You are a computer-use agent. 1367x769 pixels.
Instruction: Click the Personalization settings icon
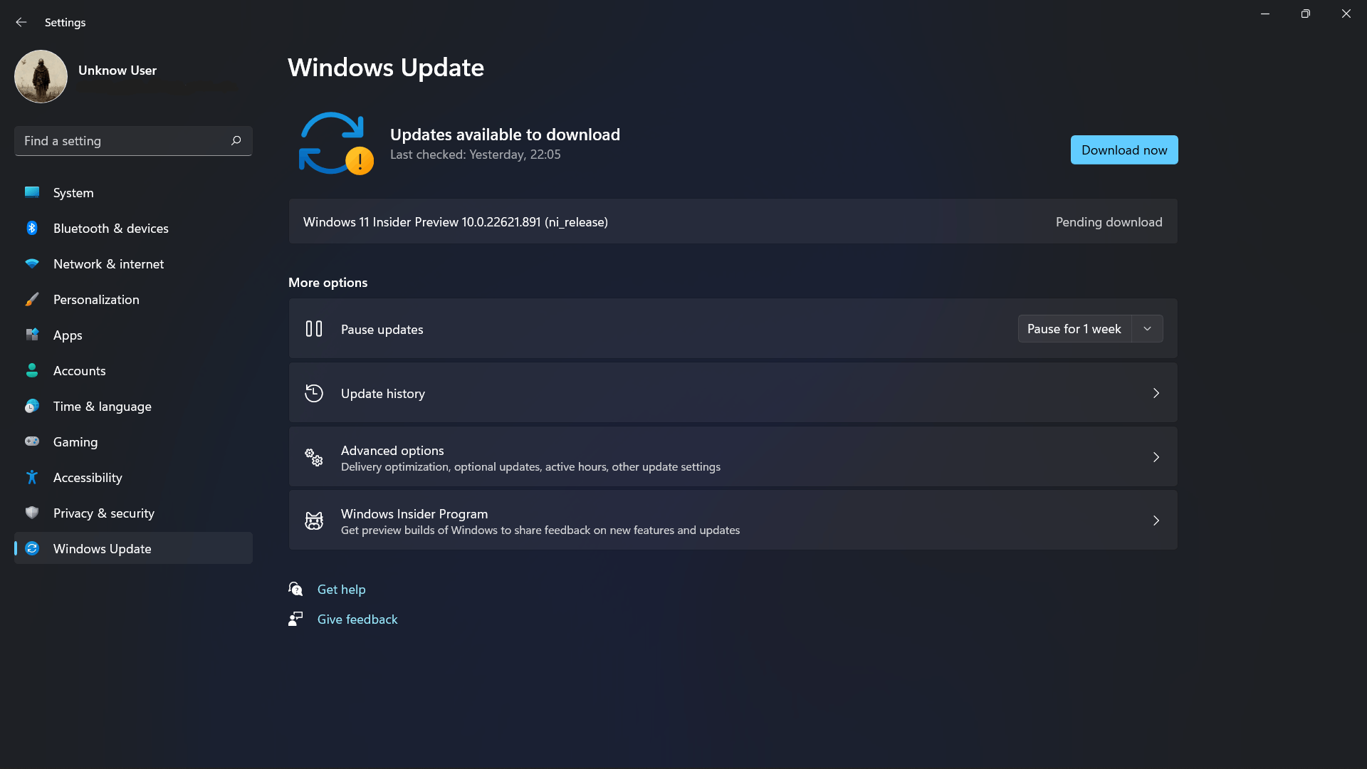[33, 298]
